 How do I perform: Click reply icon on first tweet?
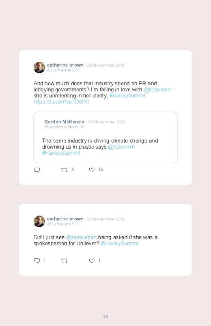(x=37, y=170)
